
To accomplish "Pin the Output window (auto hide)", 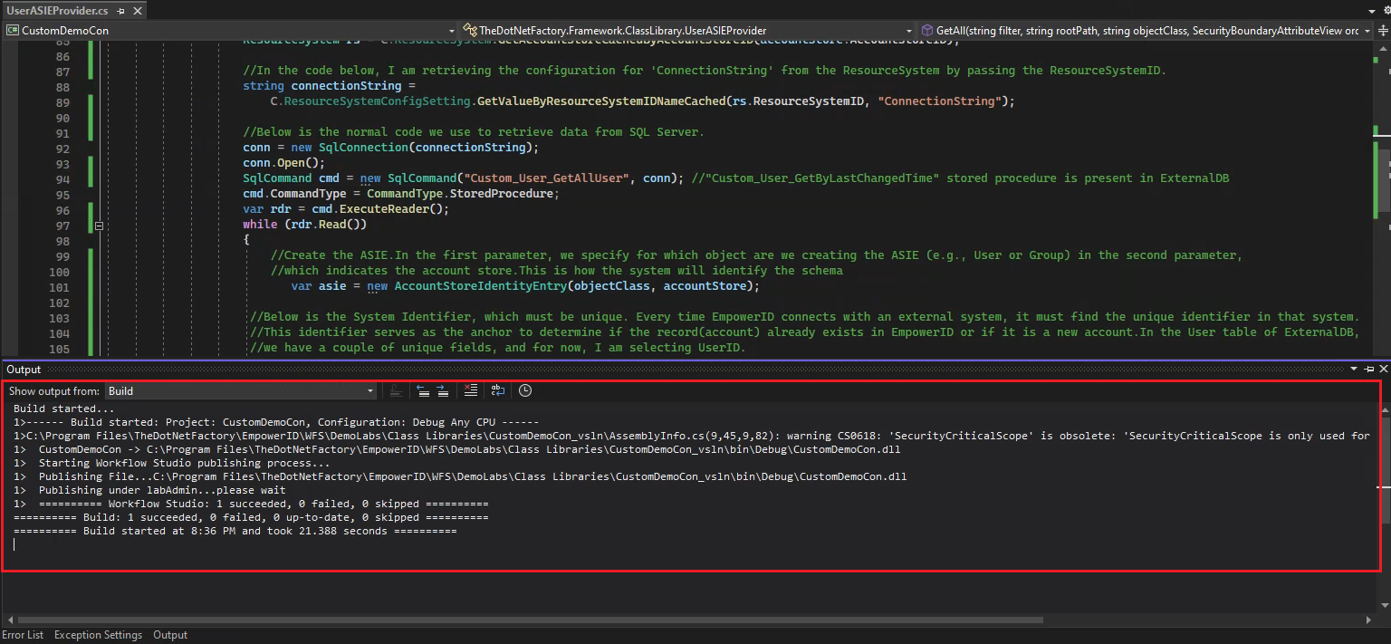I will (x=1368, y=370).
